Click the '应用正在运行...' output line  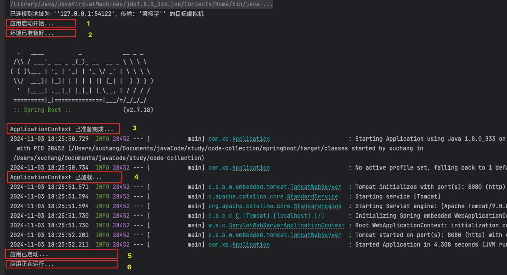click(32, 264)
